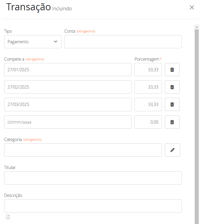Delete the 27/03/2025 installment row
This screenshot has height=224, width=201.
172,104
